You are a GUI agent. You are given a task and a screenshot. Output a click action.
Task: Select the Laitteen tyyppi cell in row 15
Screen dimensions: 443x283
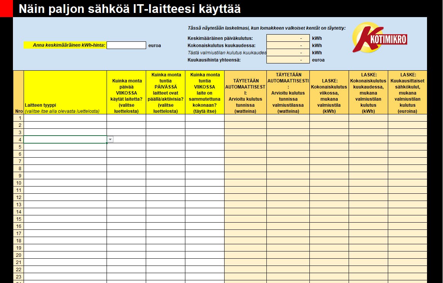(65, 219)
